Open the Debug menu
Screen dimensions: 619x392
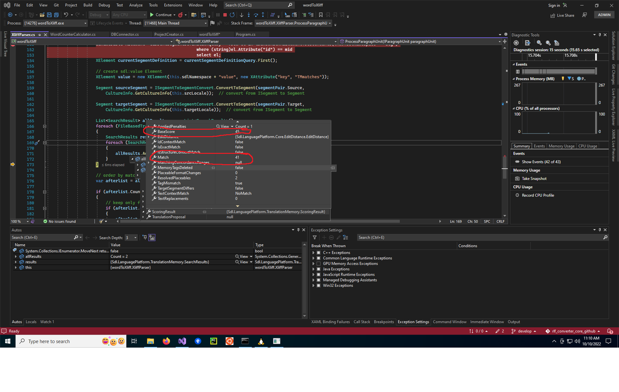pyautogui.click(x=104, y=5)
